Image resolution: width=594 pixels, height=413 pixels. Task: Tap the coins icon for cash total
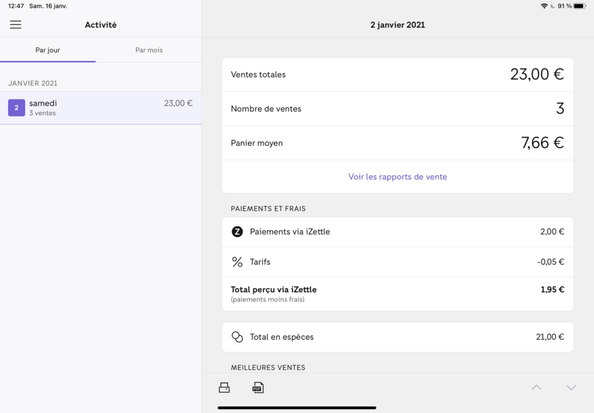(237, 337)
